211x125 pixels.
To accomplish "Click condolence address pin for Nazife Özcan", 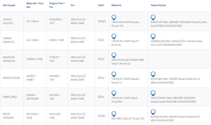I will point(153,74).
